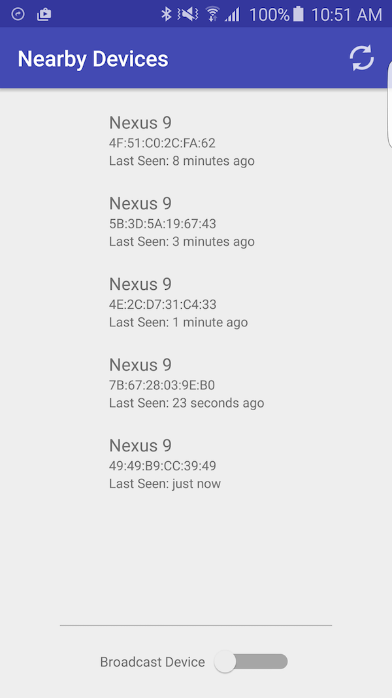The width and height of the screenshot is (392, 698).
Task: Tap the media notification icon
Action: point(44,14)
